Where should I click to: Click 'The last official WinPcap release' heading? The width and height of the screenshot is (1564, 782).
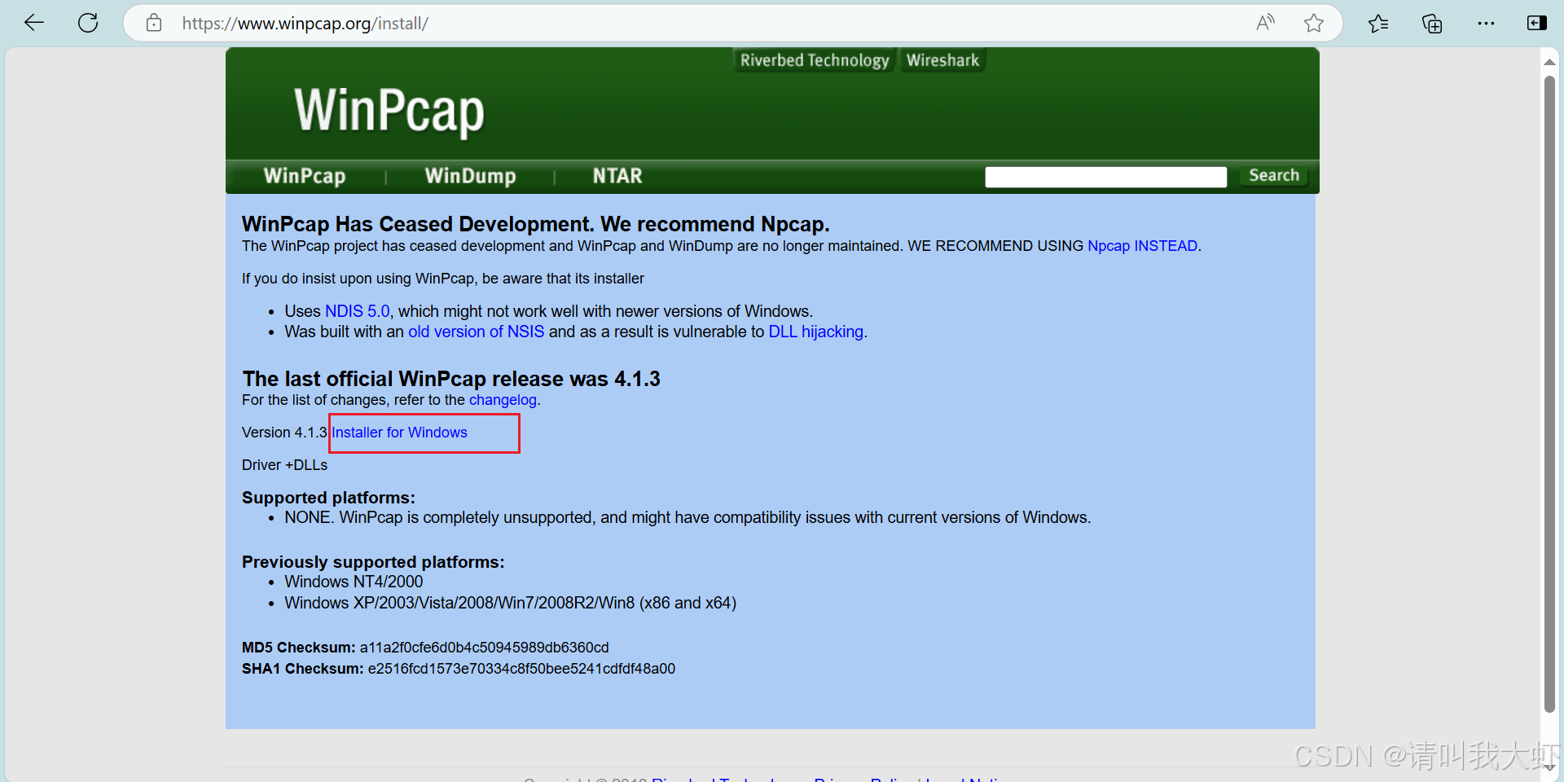[x=451, y=379]
